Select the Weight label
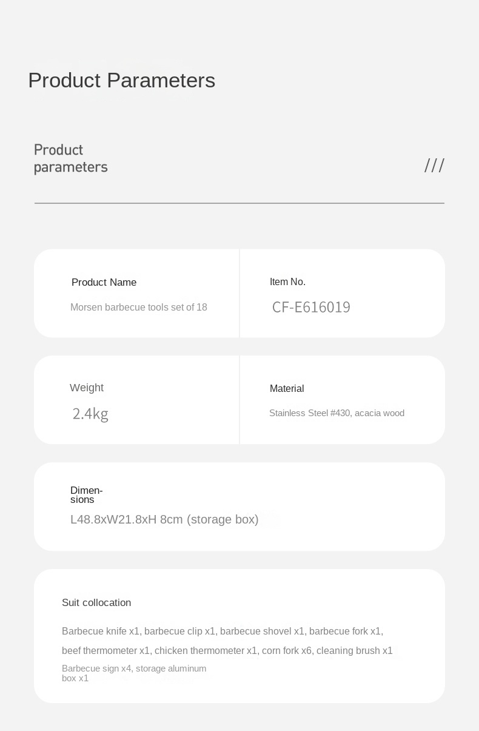Image resolution: width=479 pixels, height=731 pixels. (x=87, y=388)
